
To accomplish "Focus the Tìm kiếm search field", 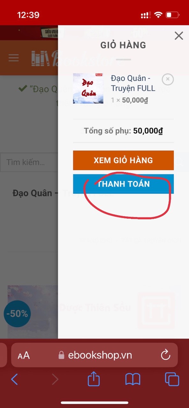I will [x=29, y=163].
